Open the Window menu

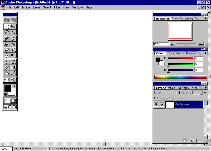coord(77,7)
